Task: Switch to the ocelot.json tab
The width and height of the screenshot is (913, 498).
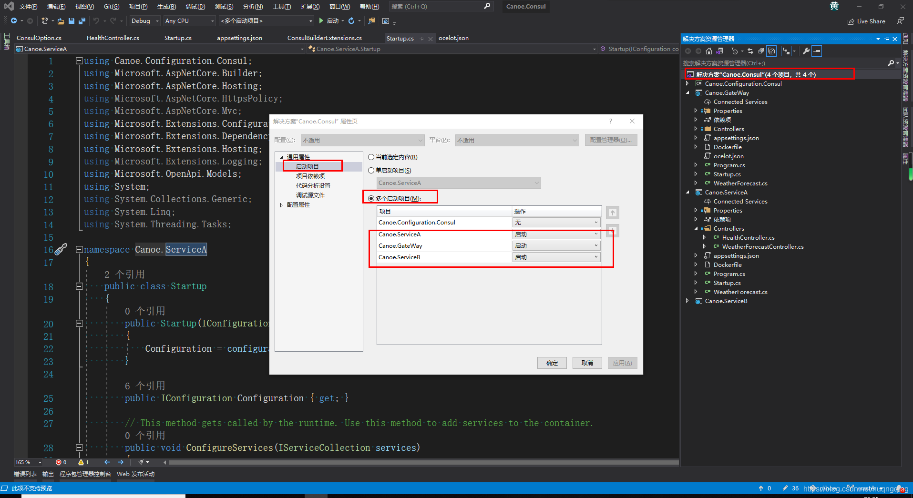Action: coord(453,38)
